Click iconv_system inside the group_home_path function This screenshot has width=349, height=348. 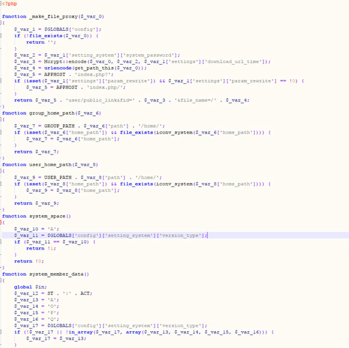(174, 132)
